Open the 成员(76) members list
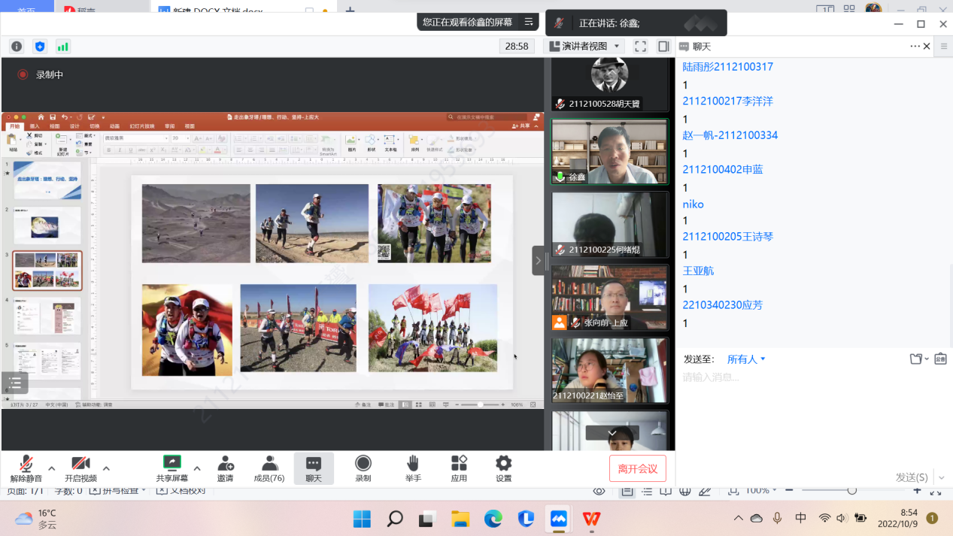This screenshot has width=953, height=536. click(x=269, y=468)
